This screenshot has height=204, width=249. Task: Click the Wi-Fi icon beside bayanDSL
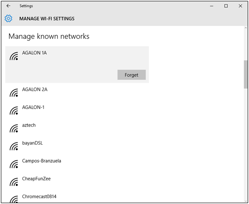(14, 146)
